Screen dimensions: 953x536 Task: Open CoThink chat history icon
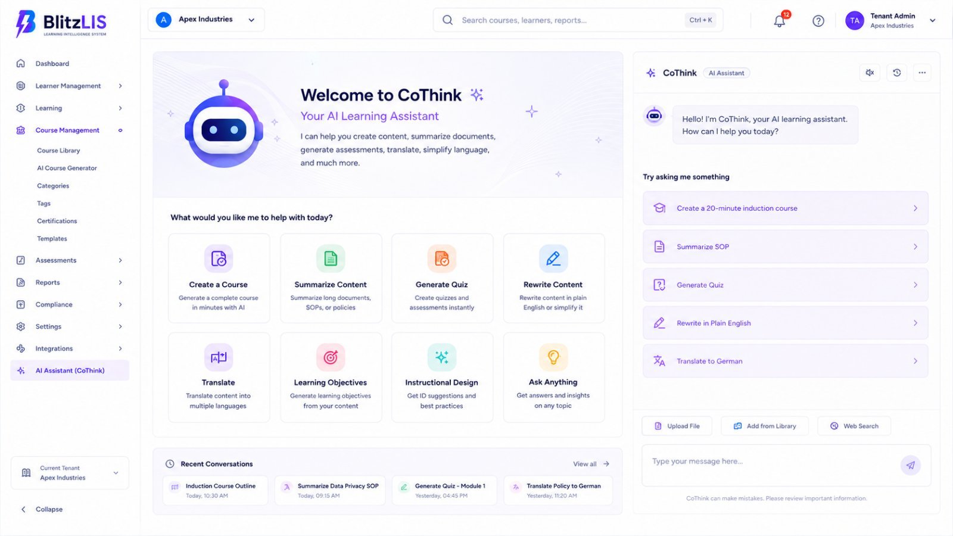[x=896, y=73]
